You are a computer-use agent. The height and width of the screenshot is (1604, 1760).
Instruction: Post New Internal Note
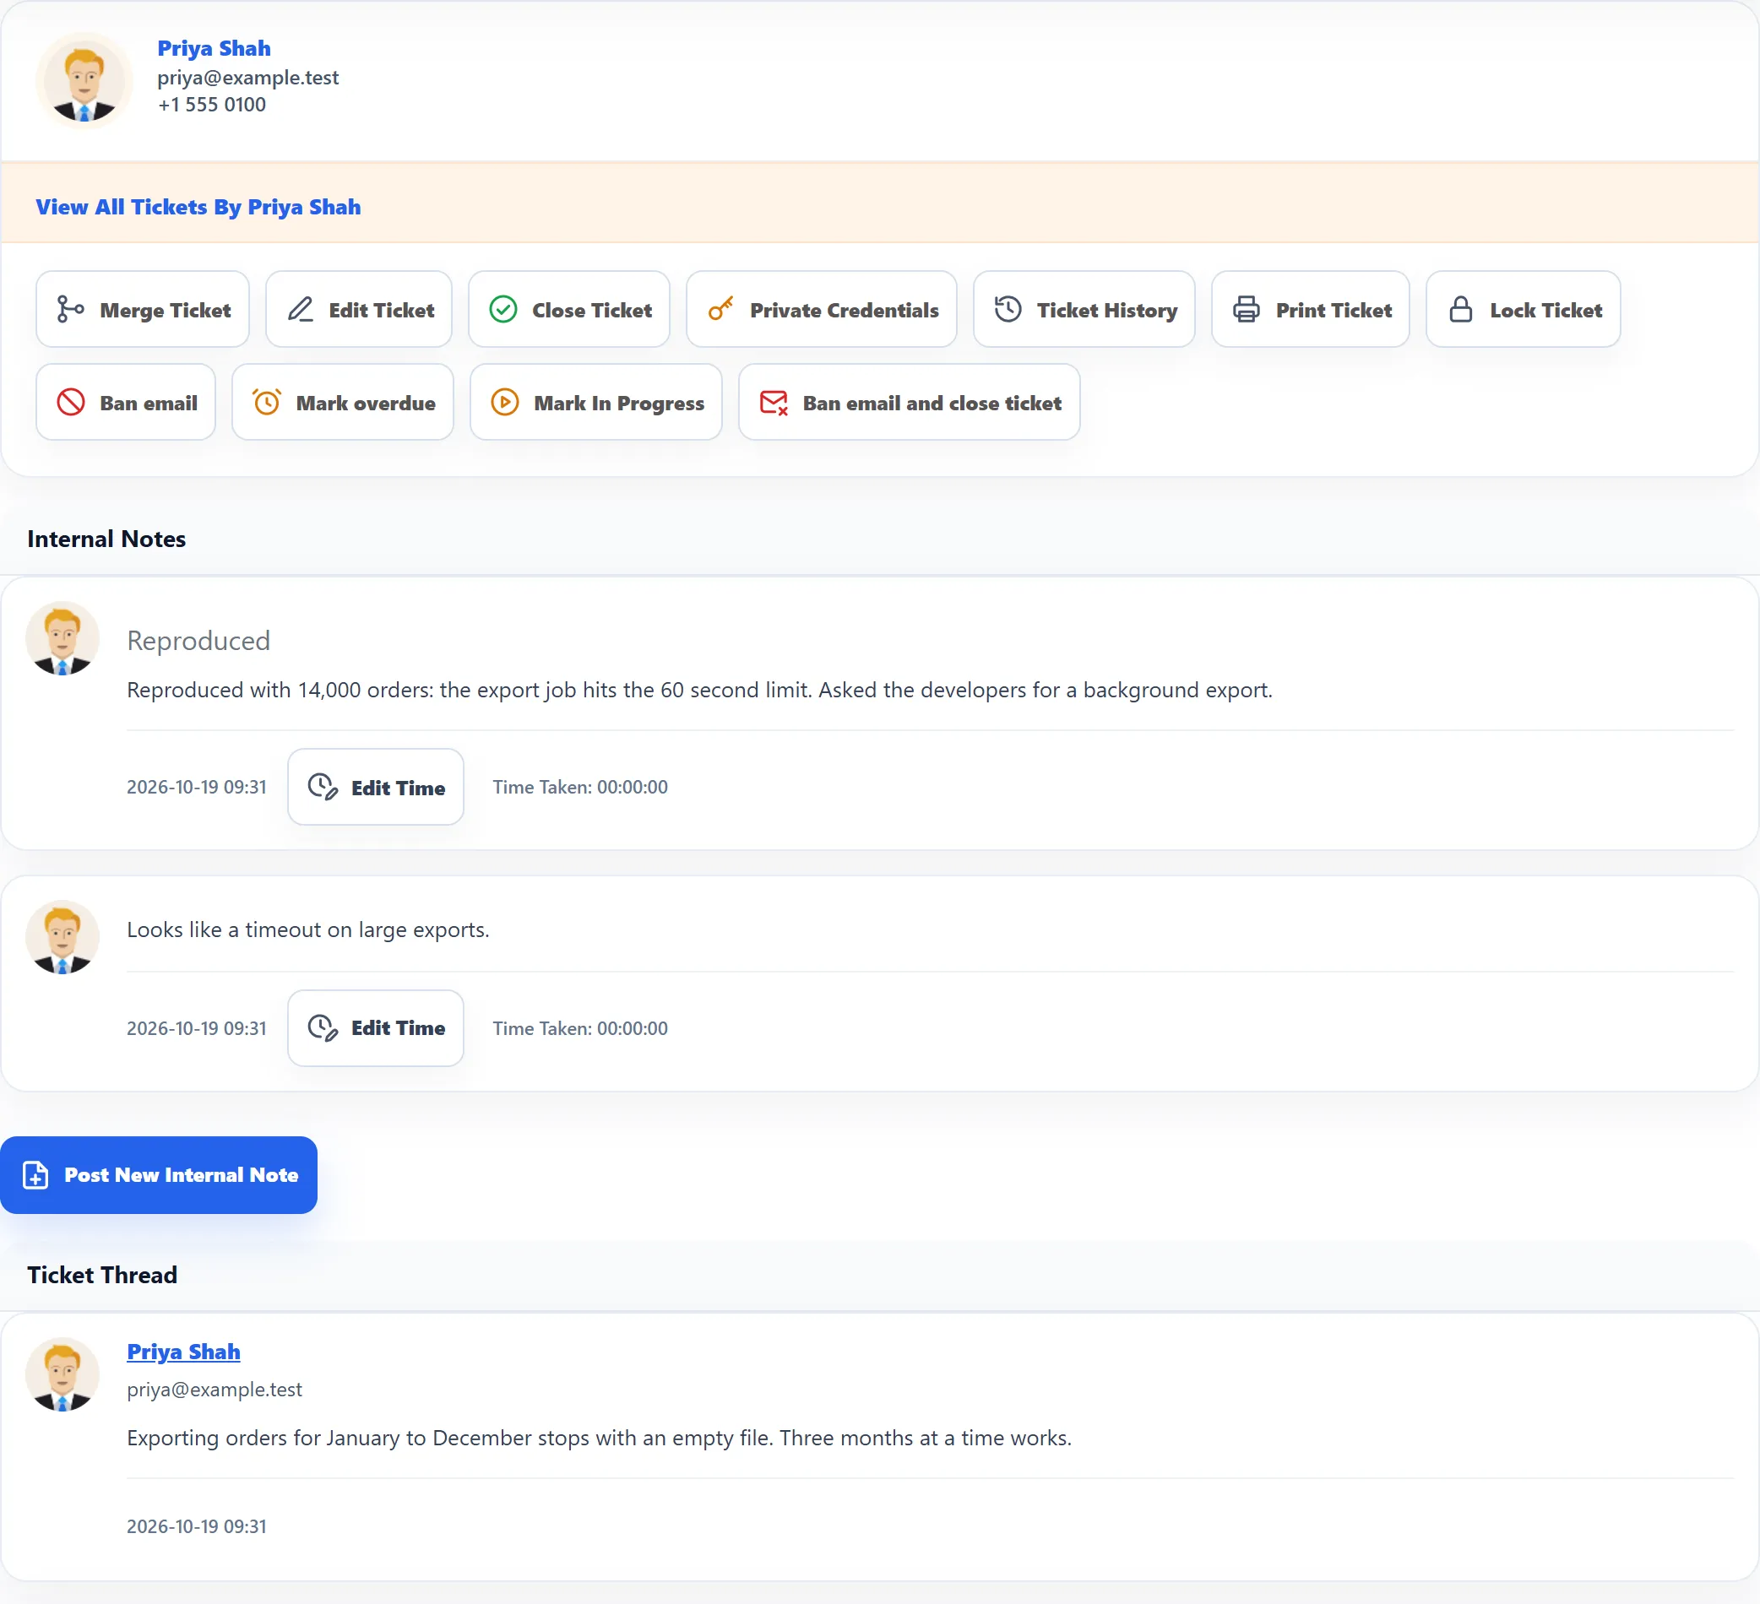point(159,1174)
